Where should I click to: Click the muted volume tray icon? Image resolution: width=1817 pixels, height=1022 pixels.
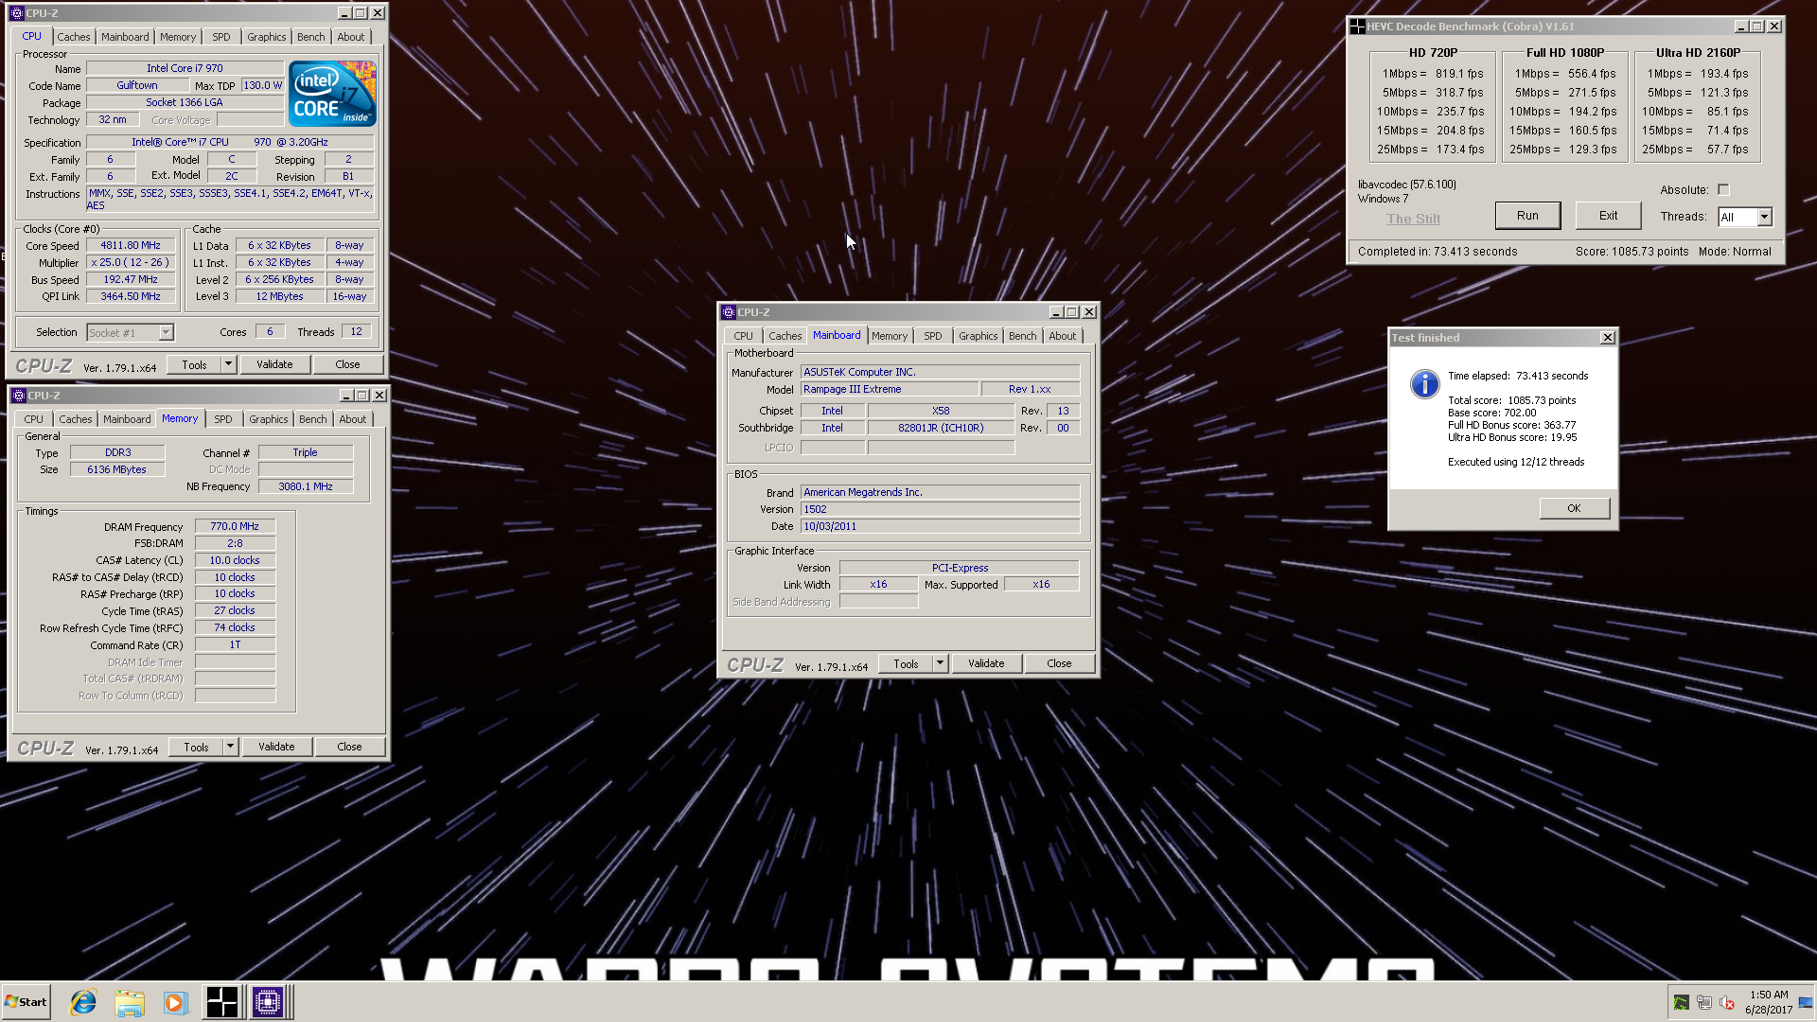click(x=1727, y=1003)
